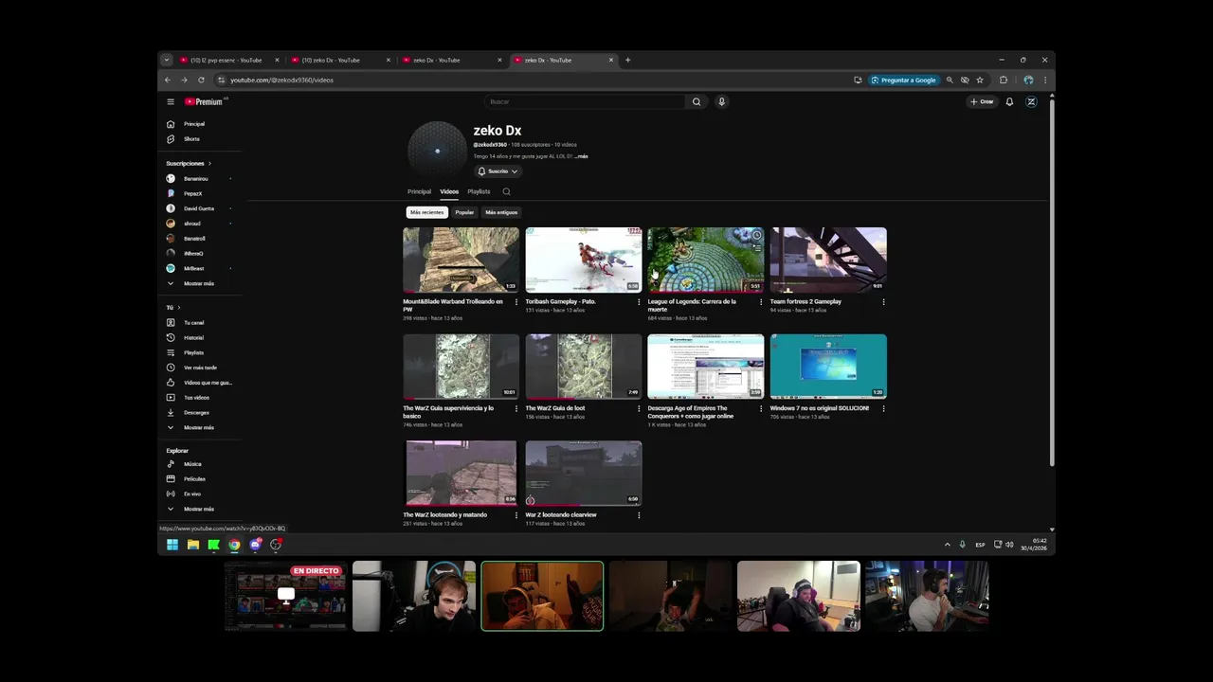The width and height of the screenshot is (1213, 682).
Task: Click the YouTube Buscar search field
Action: pyautogui.click(x=586, y=101)
